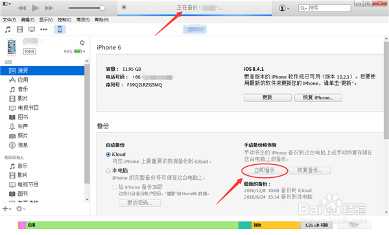Click the 同步 sync button

pos(354,225)
